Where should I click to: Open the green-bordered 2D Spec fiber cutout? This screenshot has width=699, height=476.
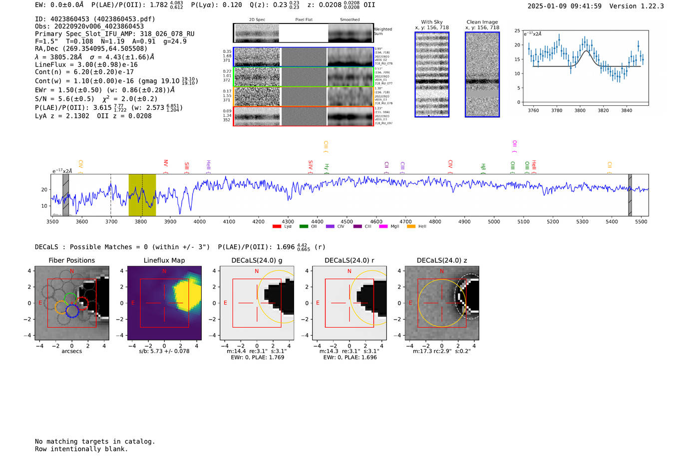pos(257,77)
